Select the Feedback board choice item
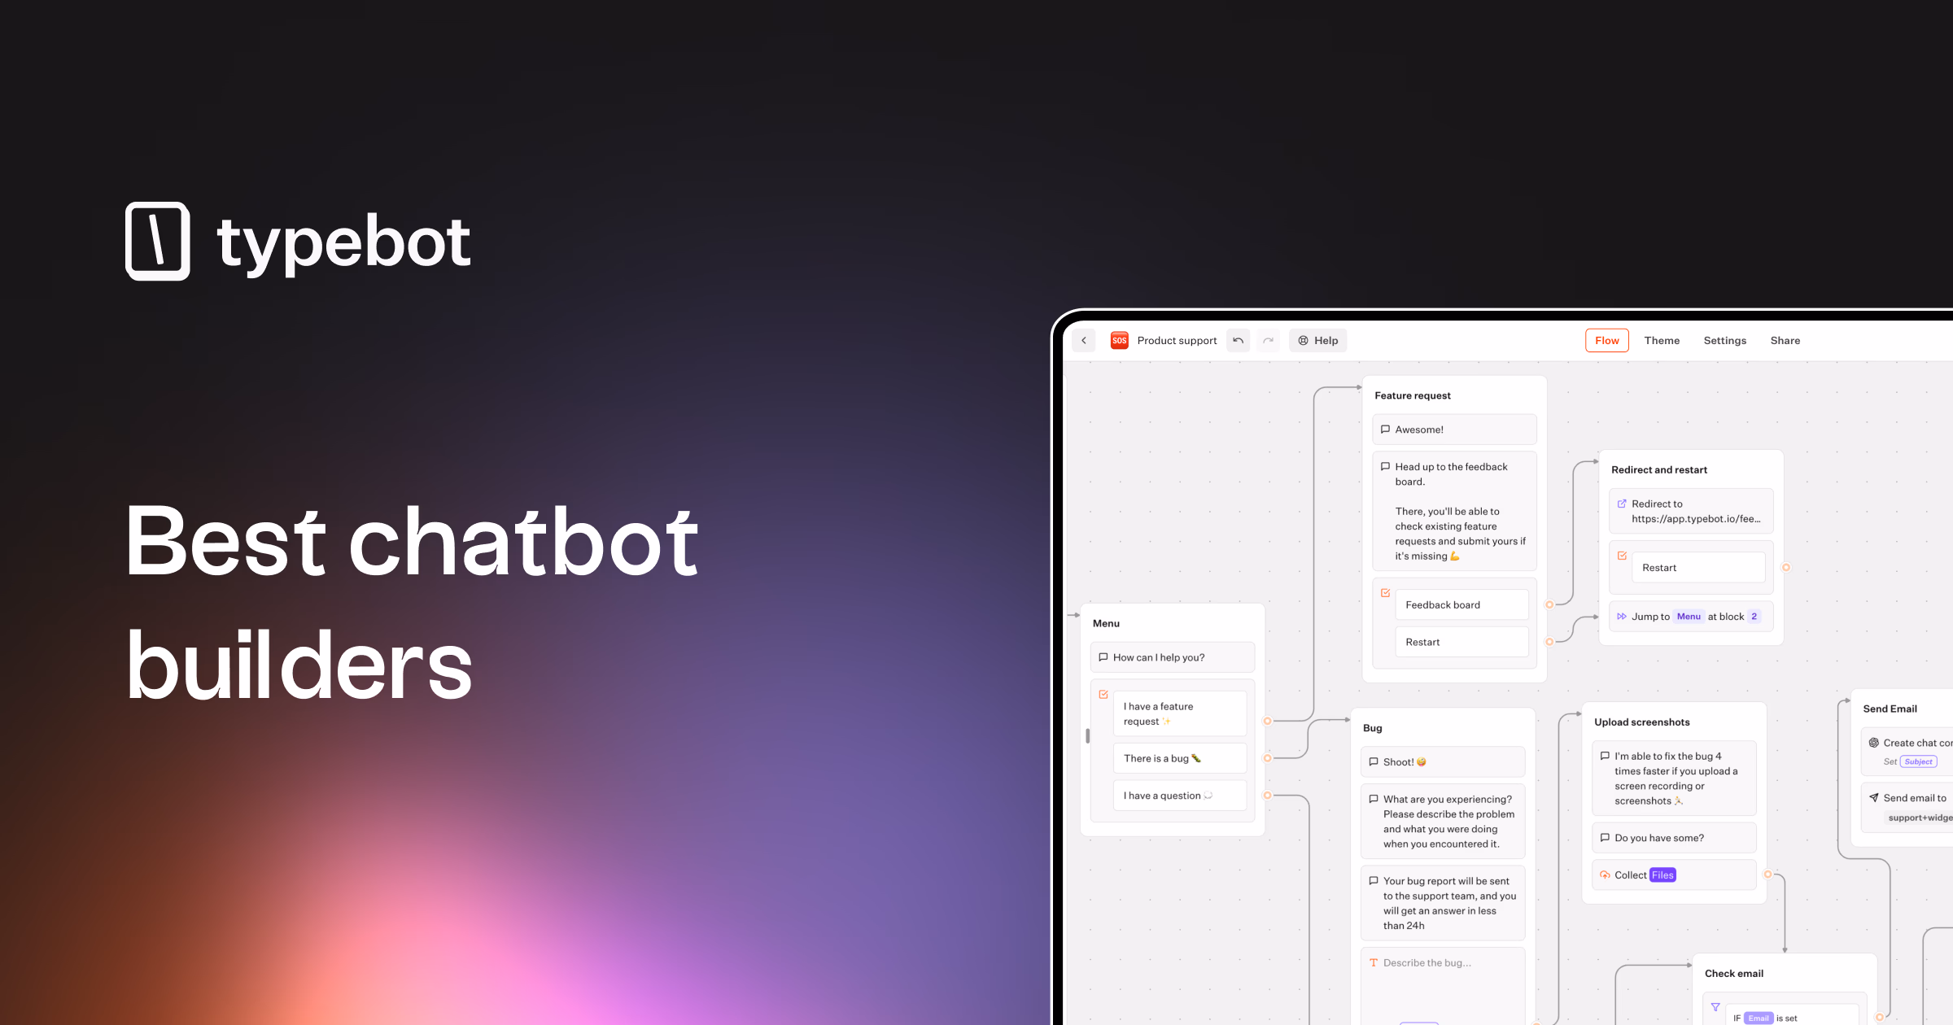The image size is (1953, 1025). pyautogui.click(x=1461, y=604)
